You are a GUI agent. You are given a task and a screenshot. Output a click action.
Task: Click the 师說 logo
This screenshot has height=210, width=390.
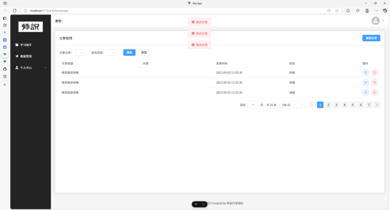[30, 27]
